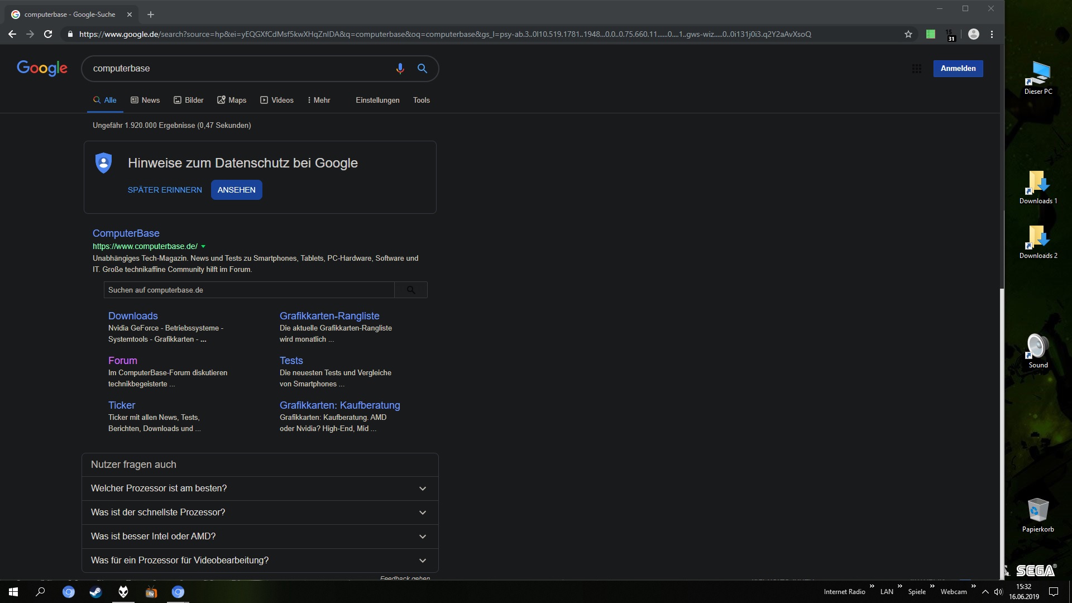Click the Google search input field

point(234,69)
